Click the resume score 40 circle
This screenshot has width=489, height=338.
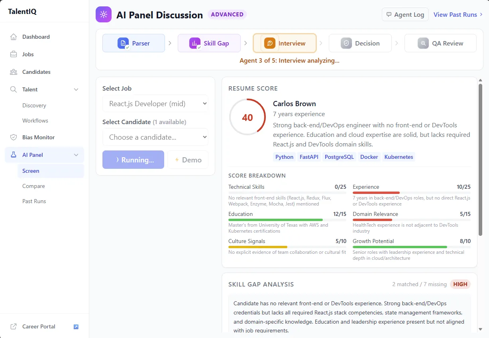pos(247,117)
